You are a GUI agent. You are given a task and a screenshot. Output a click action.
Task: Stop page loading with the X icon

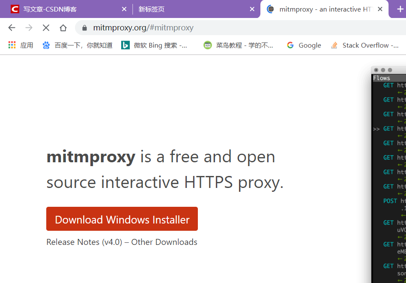(46, 27)
